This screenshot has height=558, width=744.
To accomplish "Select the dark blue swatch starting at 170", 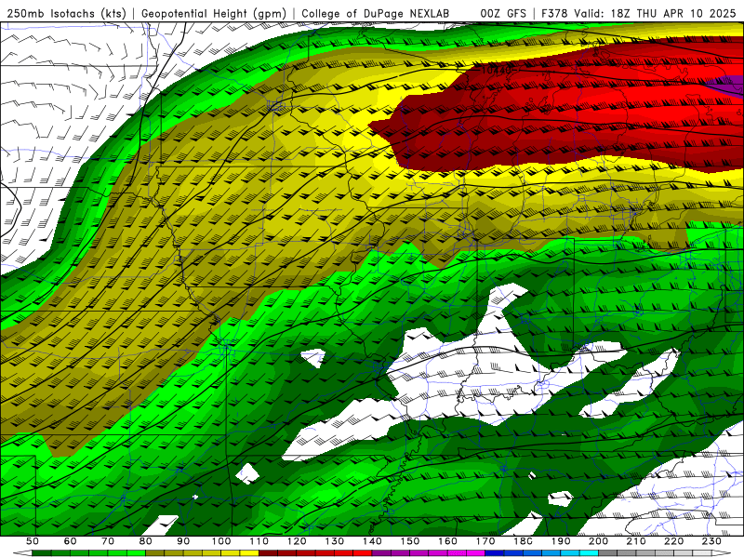I will (x=495, y=553).
